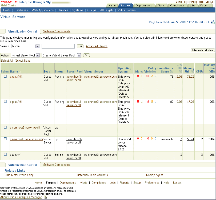Screen dimensions: 216x200
Task: Click the icon beside About Oracle Enterprise Manager
Action: pyautogui.click(x=45, y=197)
